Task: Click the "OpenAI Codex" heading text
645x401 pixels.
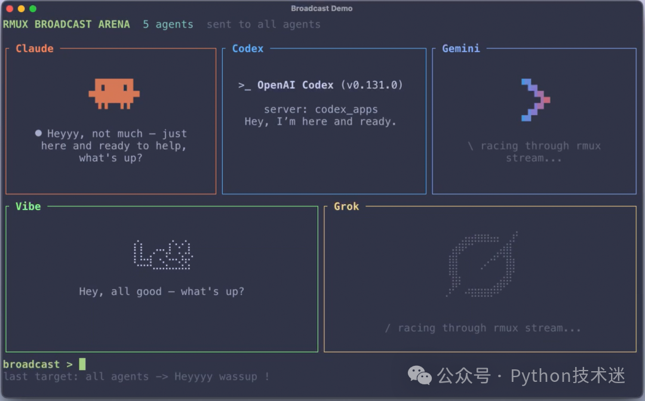Action: [x=296, y=85]
